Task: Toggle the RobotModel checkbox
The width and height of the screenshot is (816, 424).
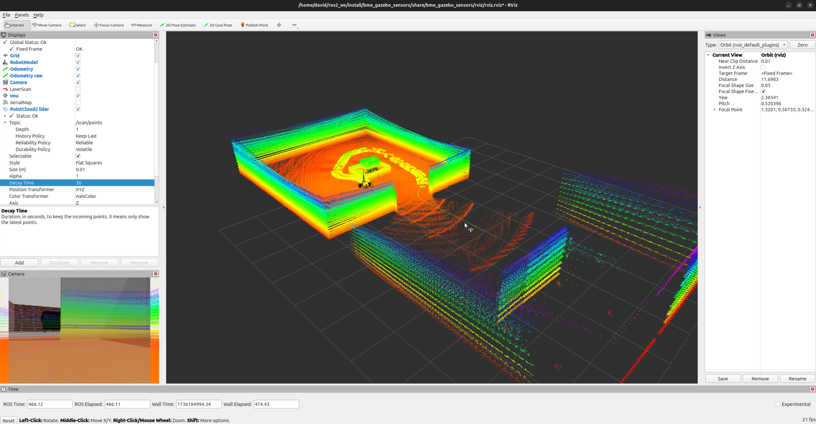Action: point(78,62)
